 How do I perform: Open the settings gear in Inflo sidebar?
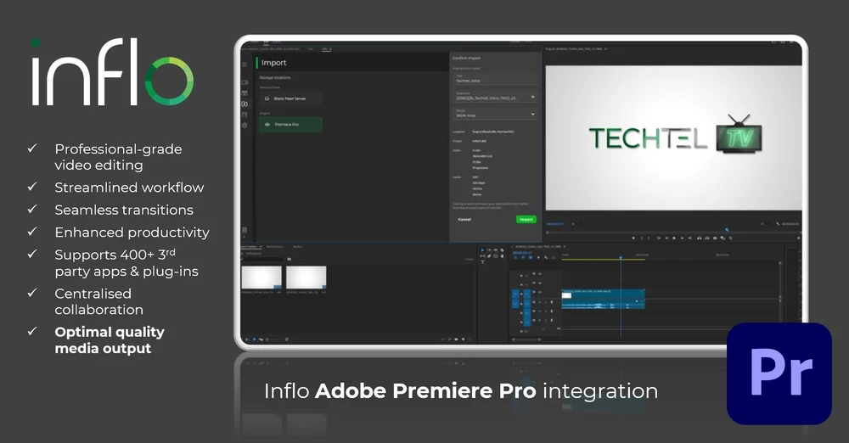pos(245,125)
